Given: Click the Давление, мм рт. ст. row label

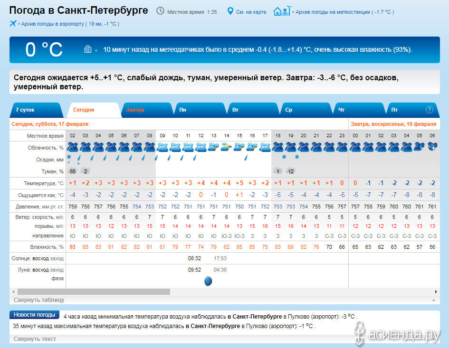Looking at the screenshot, I should pyautogui.click(x=39, y=207).
